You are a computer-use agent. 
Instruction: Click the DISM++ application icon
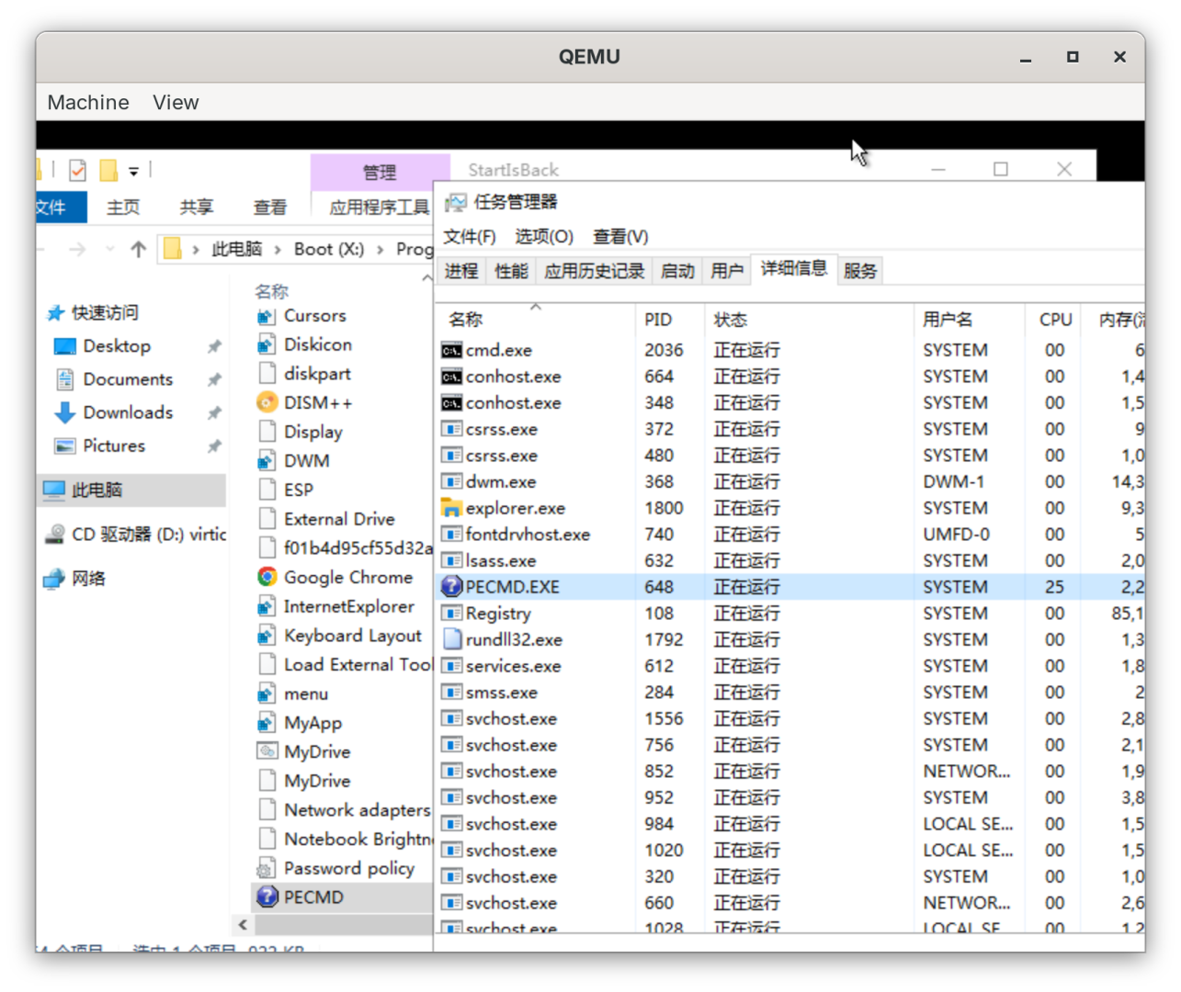tap(267, 402)
